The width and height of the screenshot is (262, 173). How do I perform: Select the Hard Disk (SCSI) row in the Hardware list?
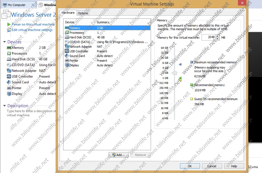[x=107, y=37]
